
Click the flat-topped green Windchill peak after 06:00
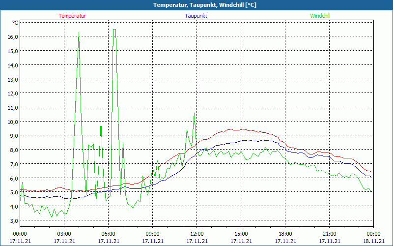(x=114, y=30)
